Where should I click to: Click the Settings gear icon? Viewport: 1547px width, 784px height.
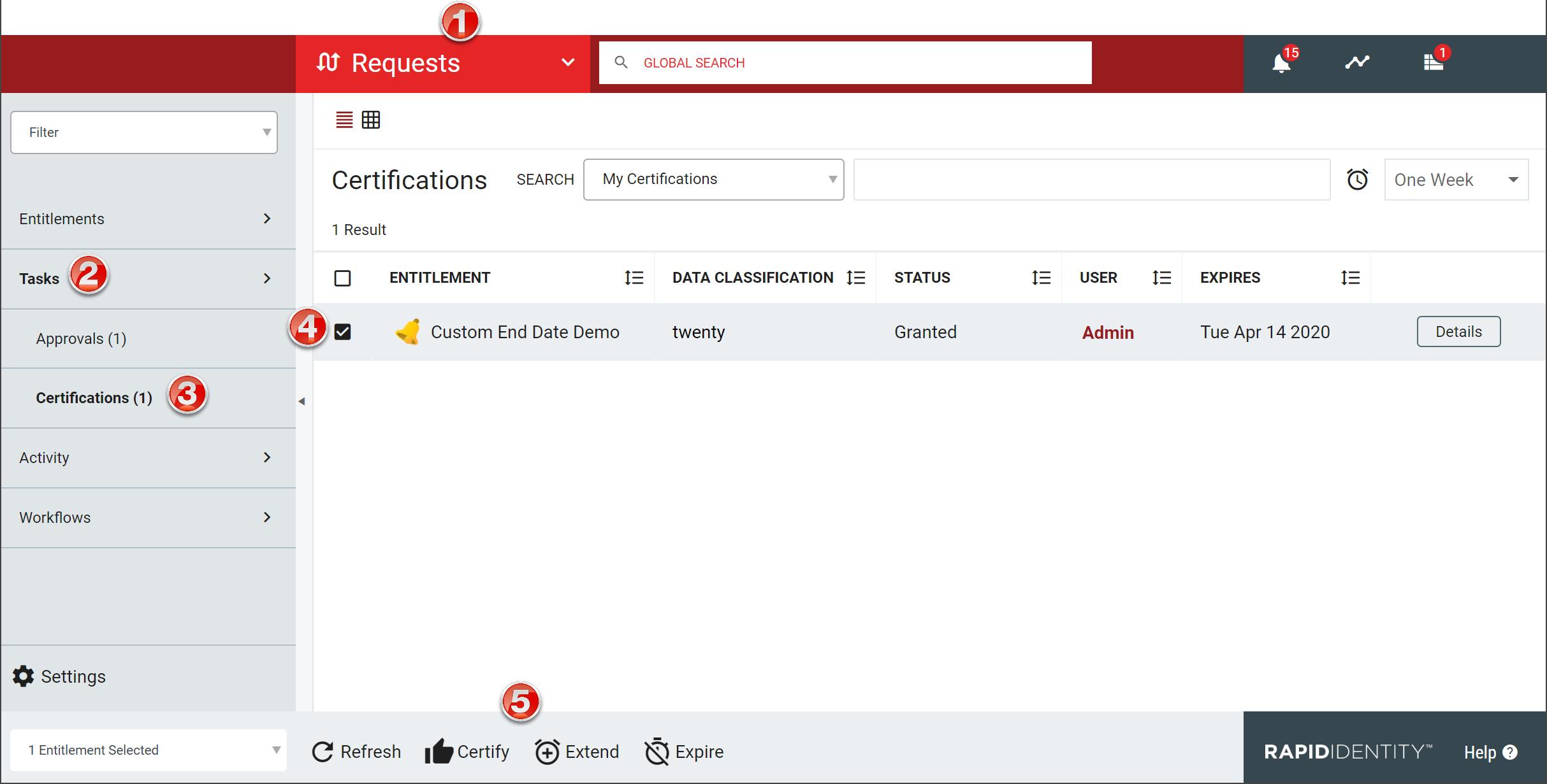(24, 676)
